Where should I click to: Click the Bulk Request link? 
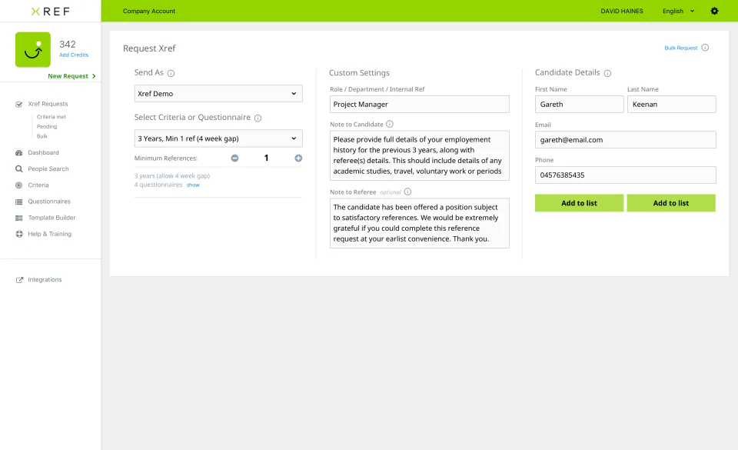(x=681, y=48)
